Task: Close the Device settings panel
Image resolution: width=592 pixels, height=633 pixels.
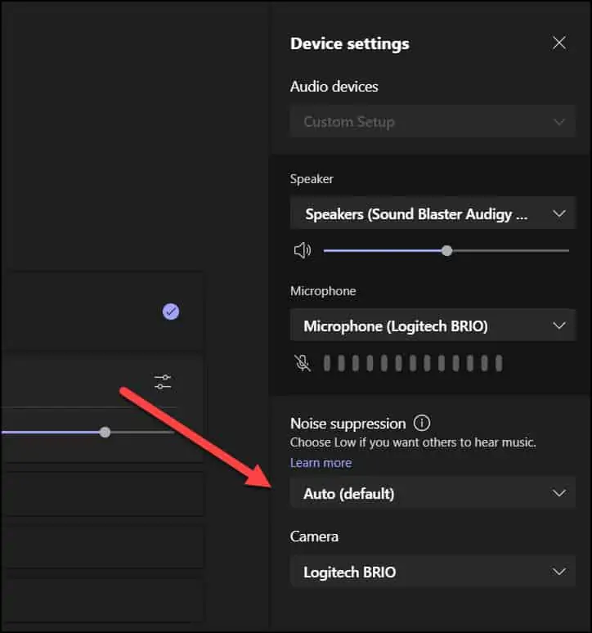Action: [559, 43]
